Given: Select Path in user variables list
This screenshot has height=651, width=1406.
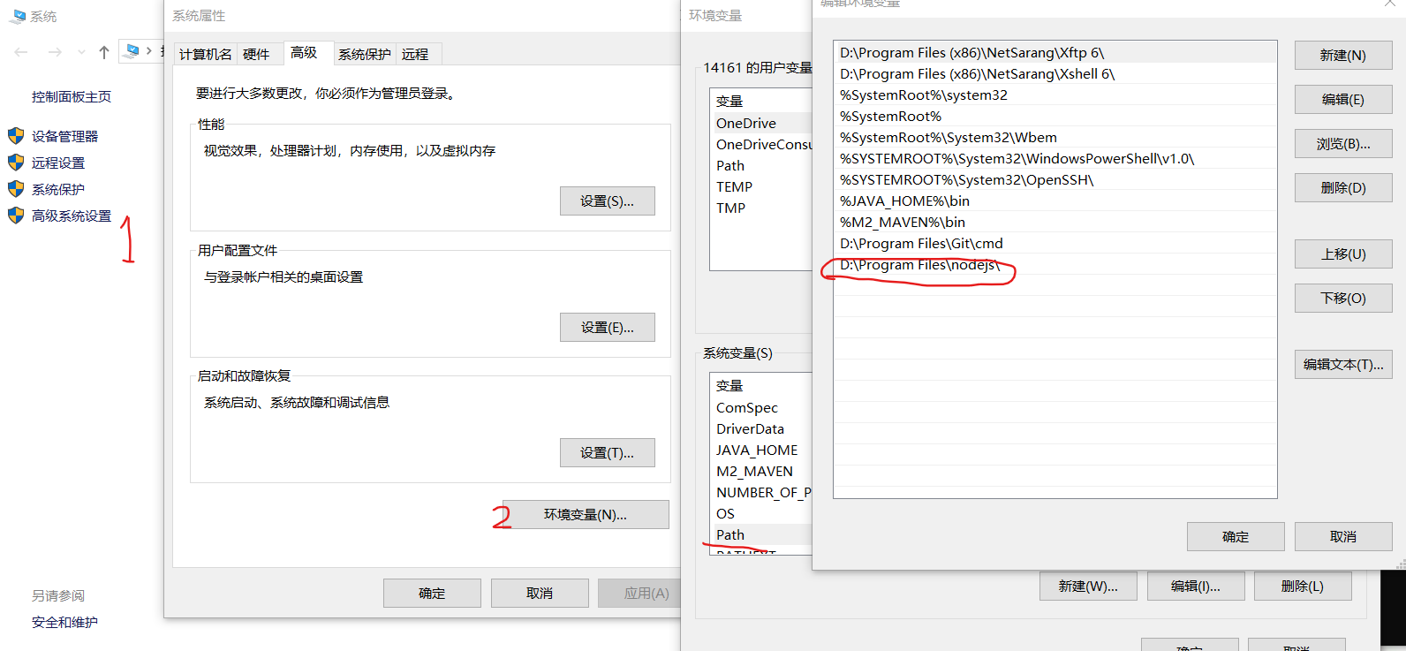Looking at the screenshot, I should pyautogui.click(x=761, y=165).
